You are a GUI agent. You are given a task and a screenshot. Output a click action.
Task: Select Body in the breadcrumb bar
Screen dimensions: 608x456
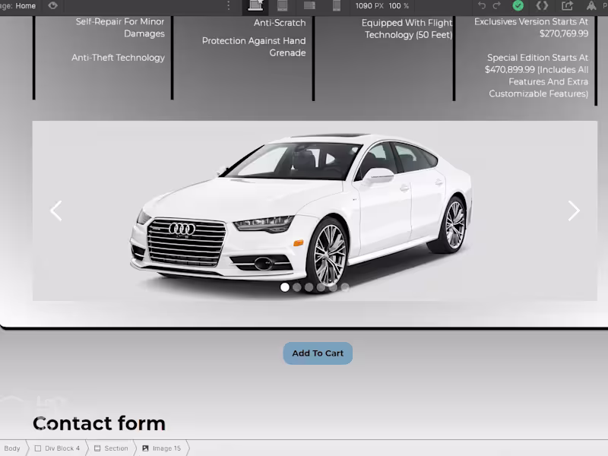[12, 448]
